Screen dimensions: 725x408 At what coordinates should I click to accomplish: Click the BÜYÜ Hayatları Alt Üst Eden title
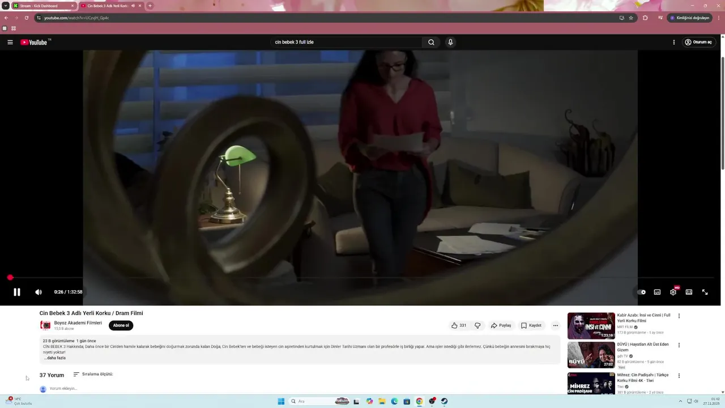[643, 347]
